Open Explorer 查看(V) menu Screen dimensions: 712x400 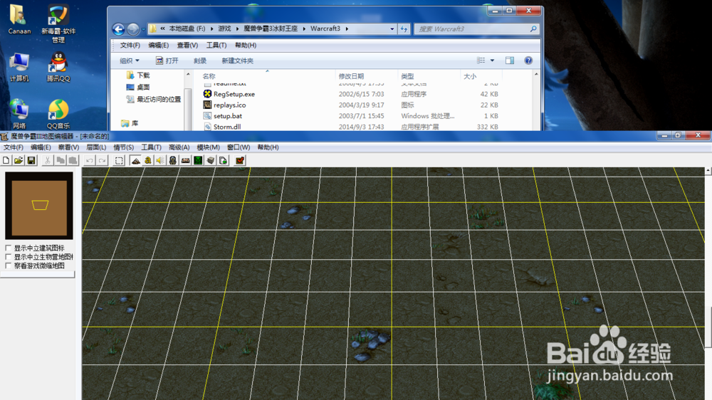point(187,46)
